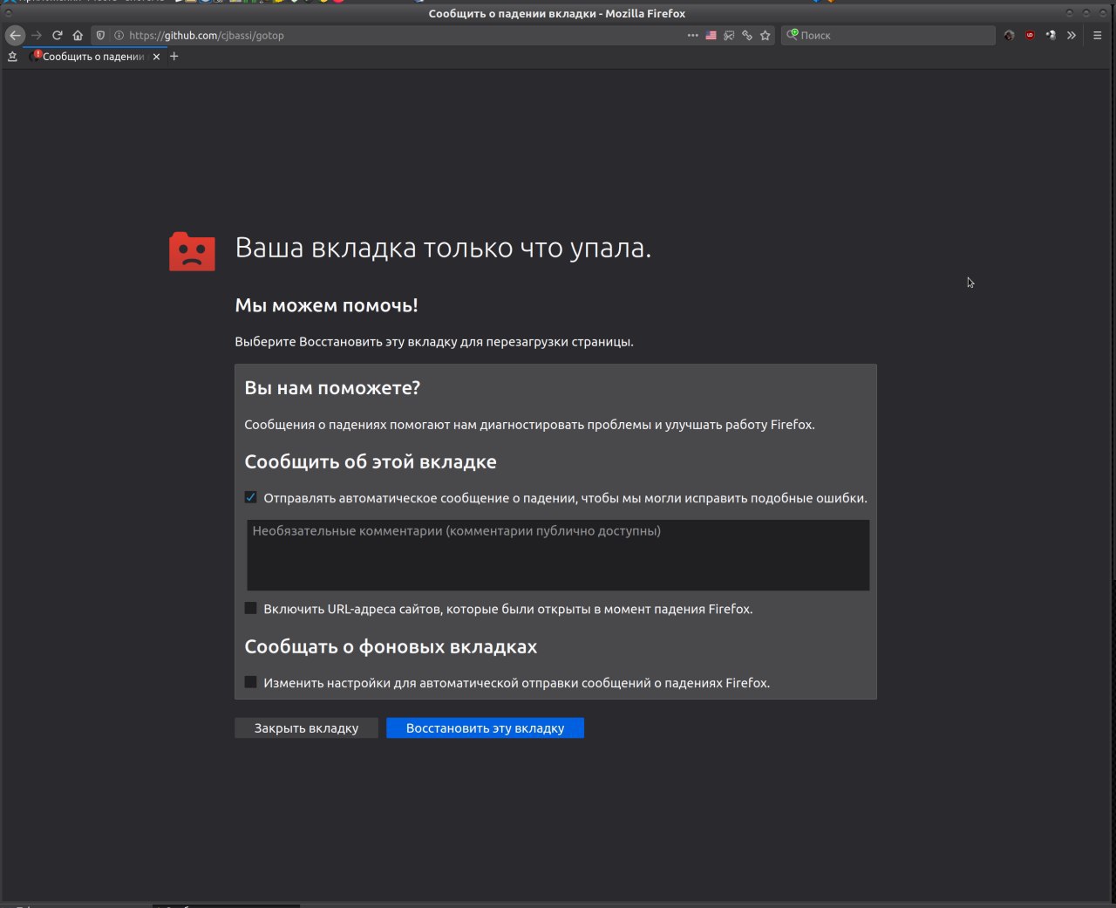The height and width of the screenshot is (908, 1116).
Task: Select the 'Сообщить о падении' tab
Action: (x=93, y=56)
